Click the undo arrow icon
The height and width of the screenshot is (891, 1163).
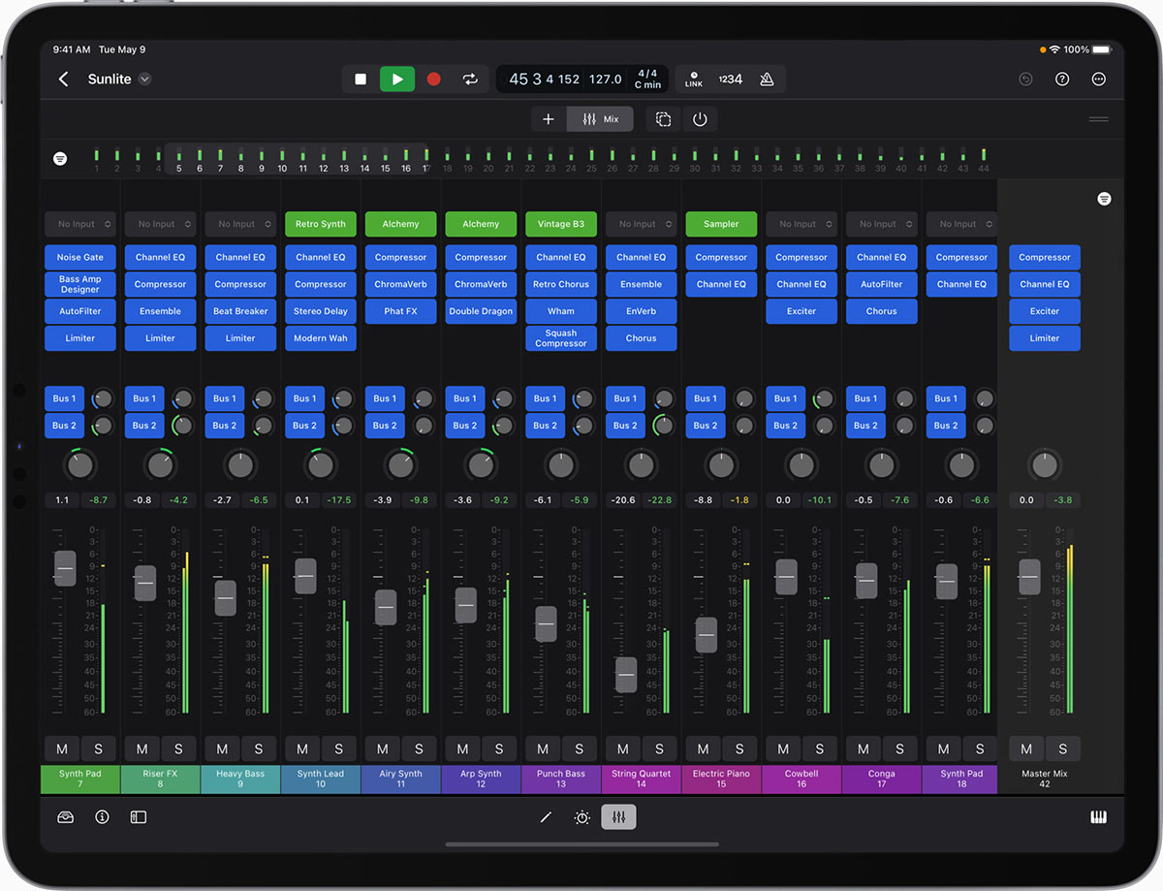[1025, 80]
